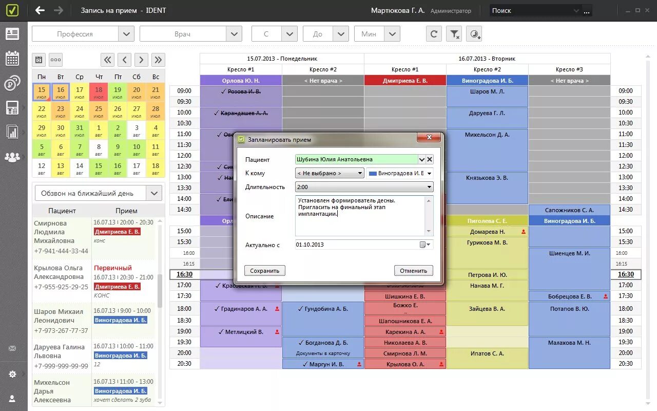Image resolution: width=657 pixels, height=411 pixels.
Task: Go forward with the right arrow
Action: (x=59, y=10)
